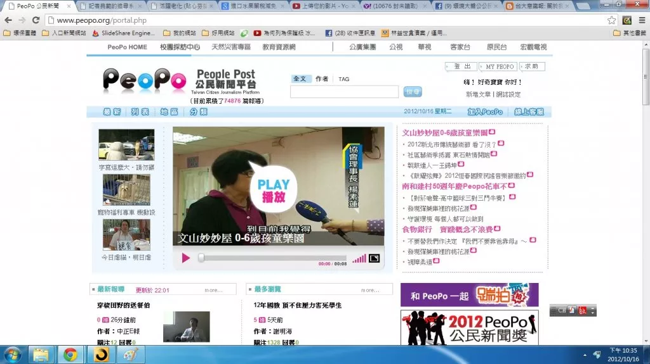The width and height of the screenshot is (650, 364).
Task: Open the Facebook (28) bookmark in bookmarks bar
Action: [x=350, y=33]
